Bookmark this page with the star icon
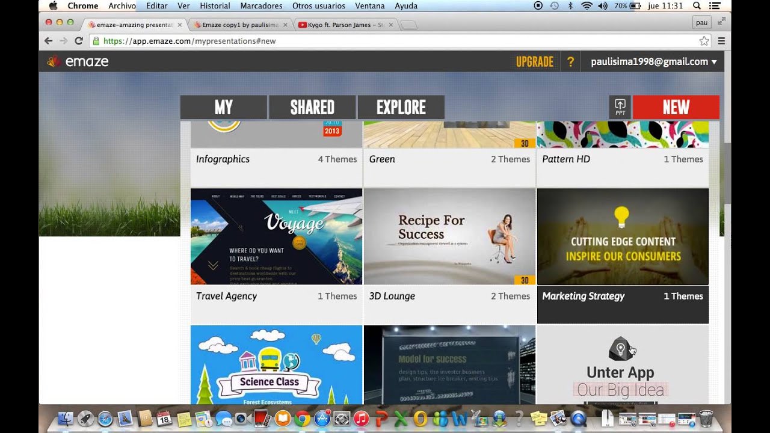 click(x=704, y=41)
